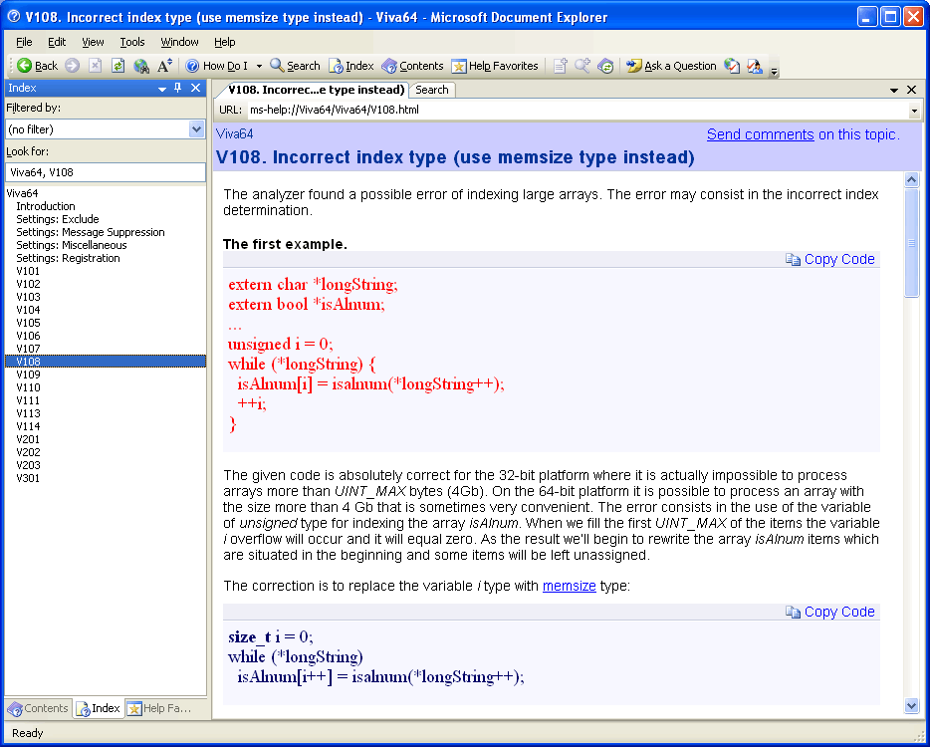930x747 pixels.
Task: Open the File menu
Action: 24,42
